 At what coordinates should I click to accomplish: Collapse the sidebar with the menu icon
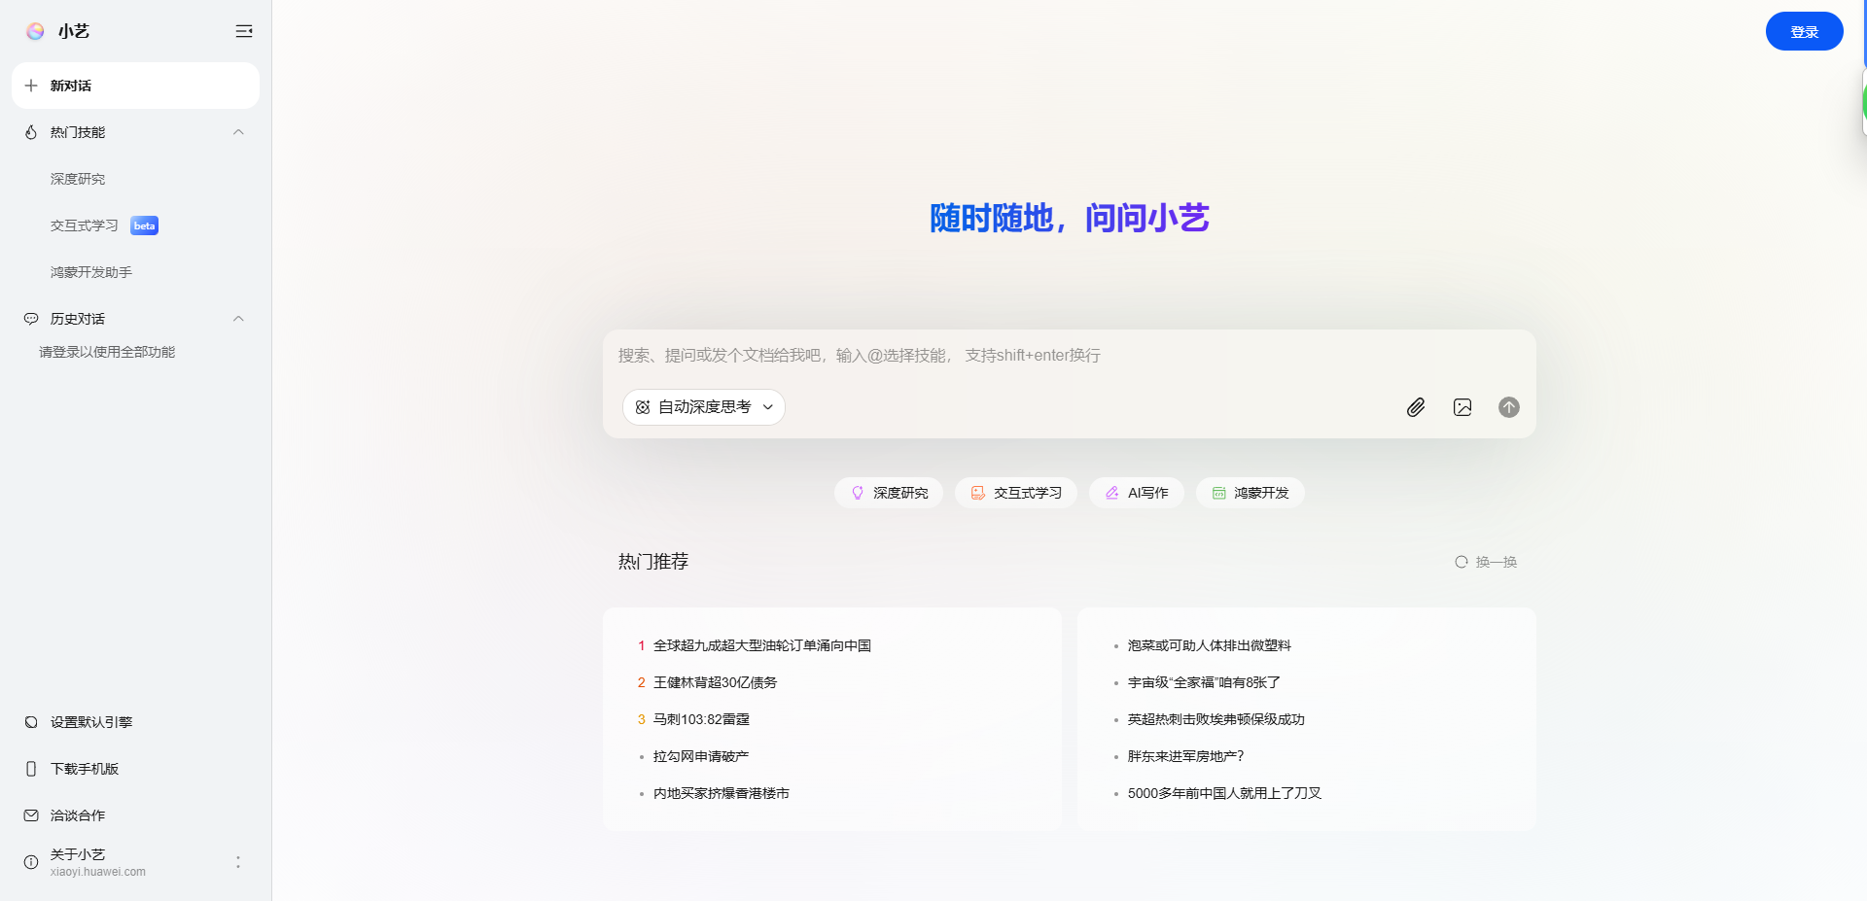click(x=244, y=31)
